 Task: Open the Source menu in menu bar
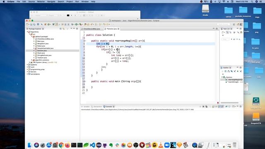[x=31, y=2]
